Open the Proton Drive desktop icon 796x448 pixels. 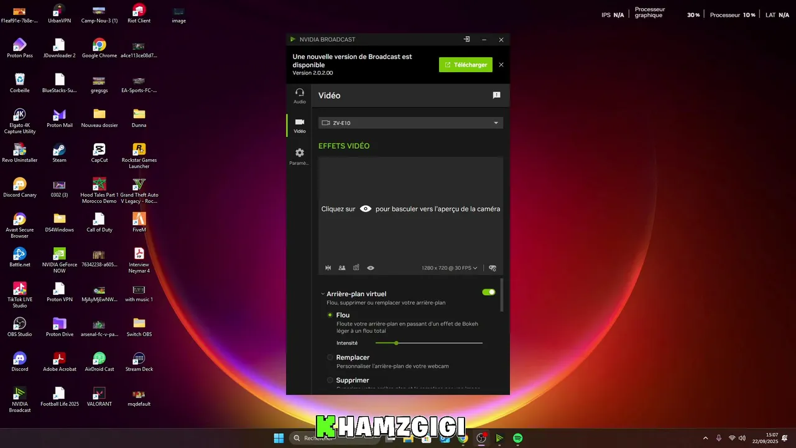click(60, 327)
